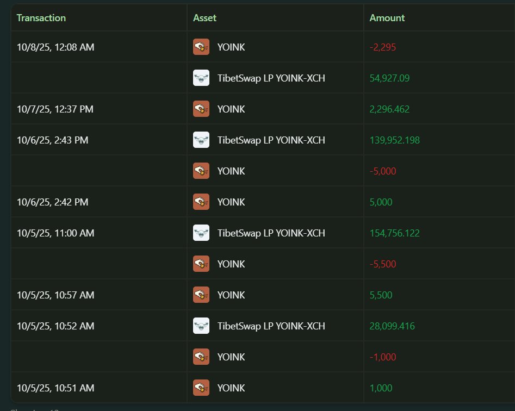515x411 pixels.
Task: Click the YOINK icon beside -5,000
Action: tap(201, 171)
